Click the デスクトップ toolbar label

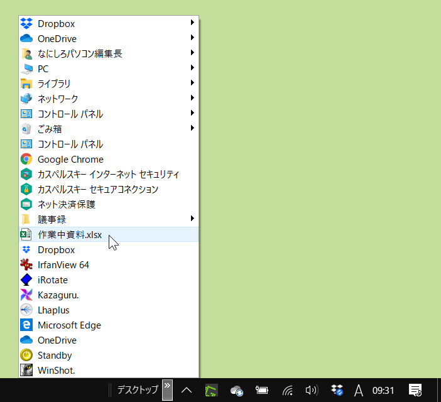pyautogui.click(x=138, y=390)
